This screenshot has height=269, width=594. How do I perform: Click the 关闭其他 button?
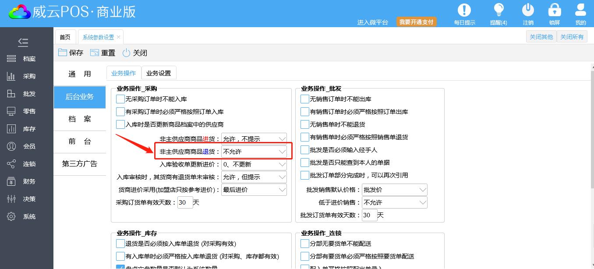tap(541, 37)
